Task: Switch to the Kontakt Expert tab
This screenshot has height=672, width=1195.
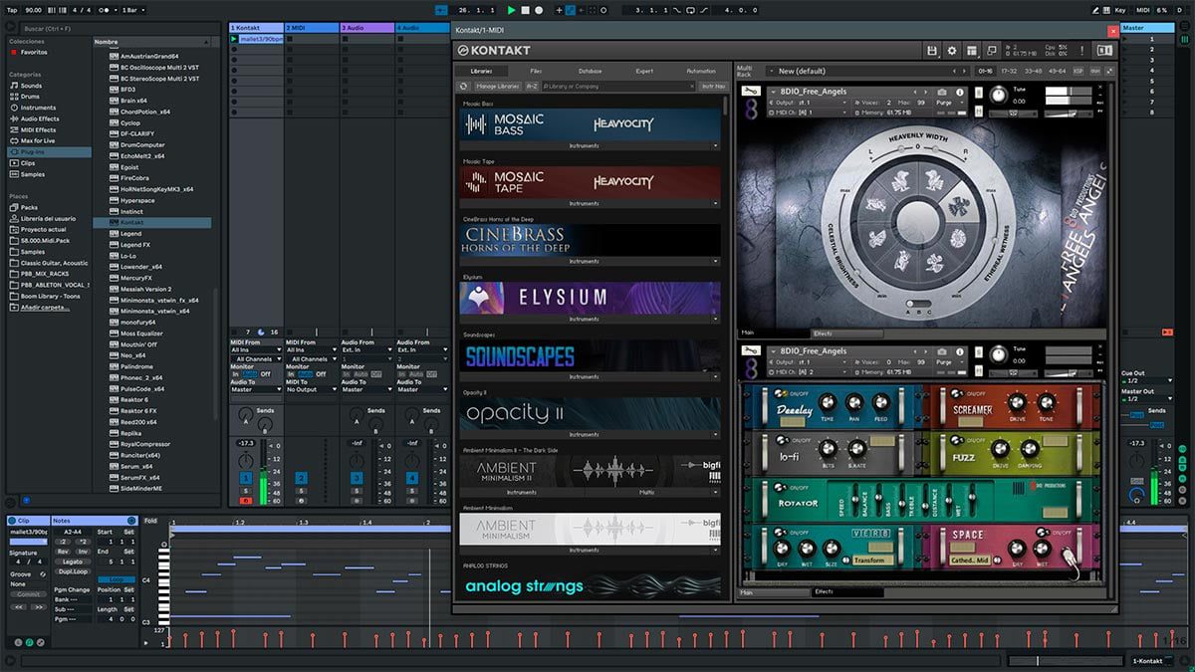Action: (644, 72)
